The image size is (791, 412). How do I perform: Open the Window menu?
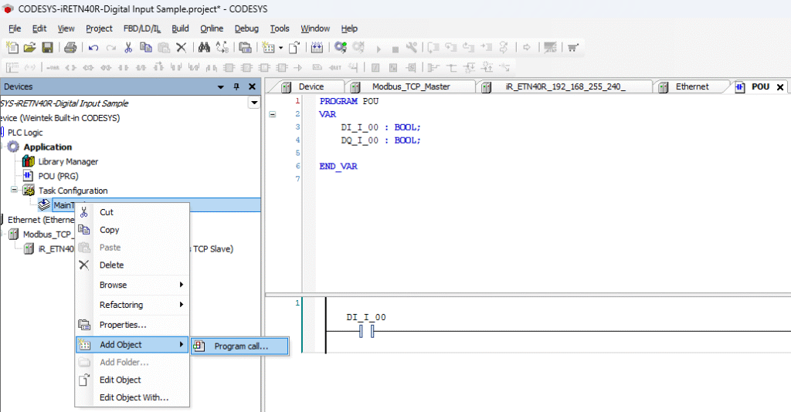coord(315,29)
